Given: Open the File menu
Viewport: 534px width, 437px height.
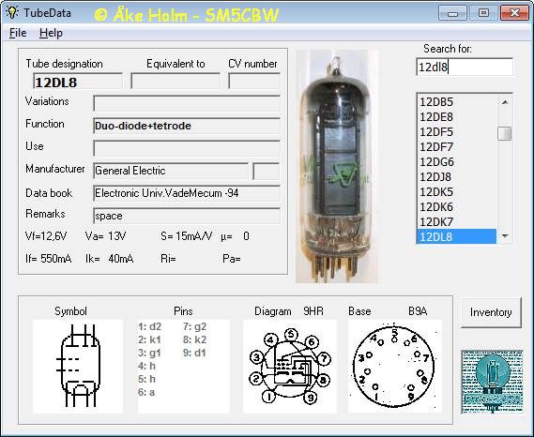Looking at the screenshot, I should pos(18,33).
